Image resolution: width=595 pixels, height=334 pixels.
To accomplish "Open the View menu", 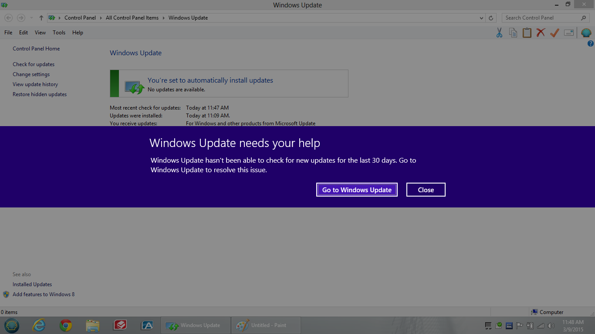I will pos(40,32).
